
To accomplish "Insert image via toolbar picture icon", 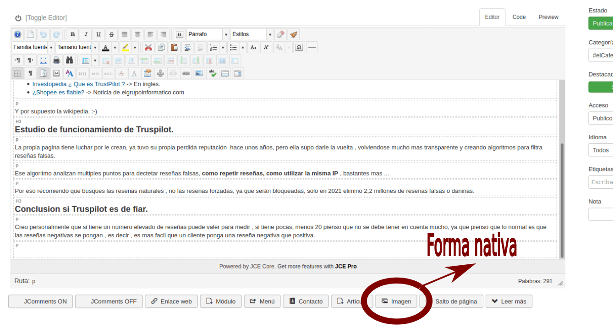I will coord(199,73).
